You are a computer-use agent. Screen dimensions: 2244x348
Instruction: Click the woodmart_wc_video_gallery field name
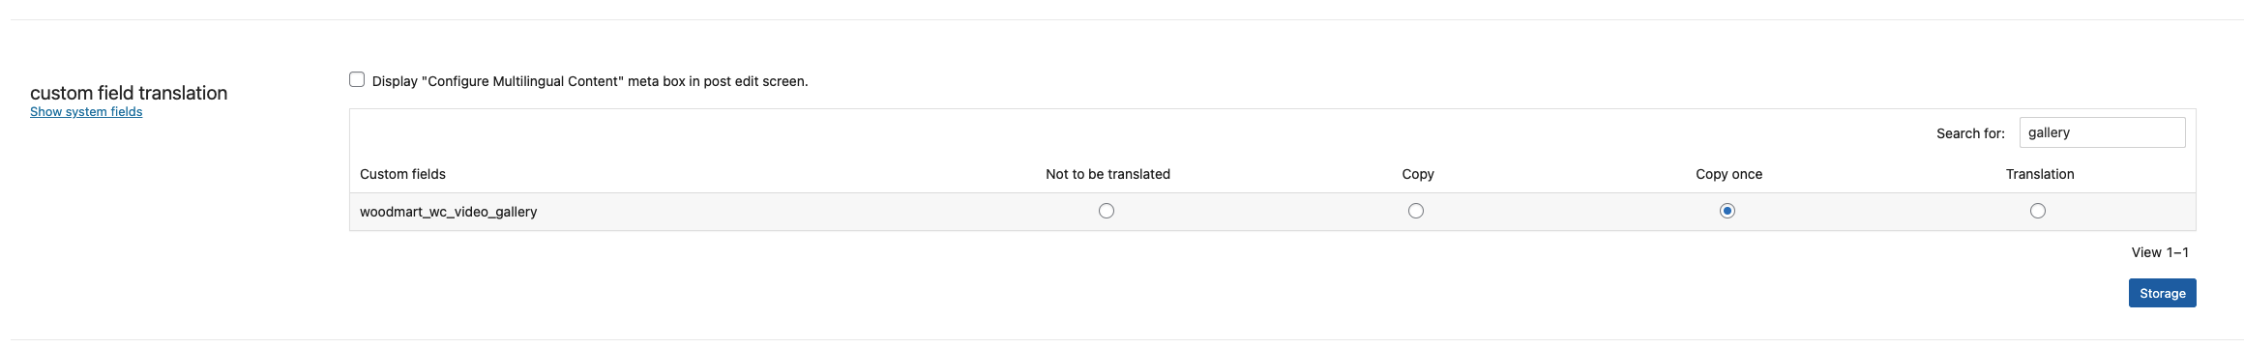coord(448,212)
